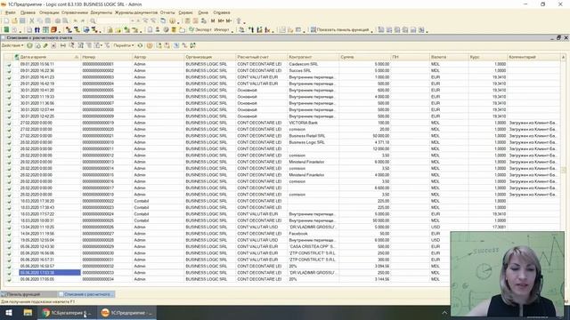Select the 4 371.18 amount cell
This screenshot has width=570, height=320.
coord(365,142)
